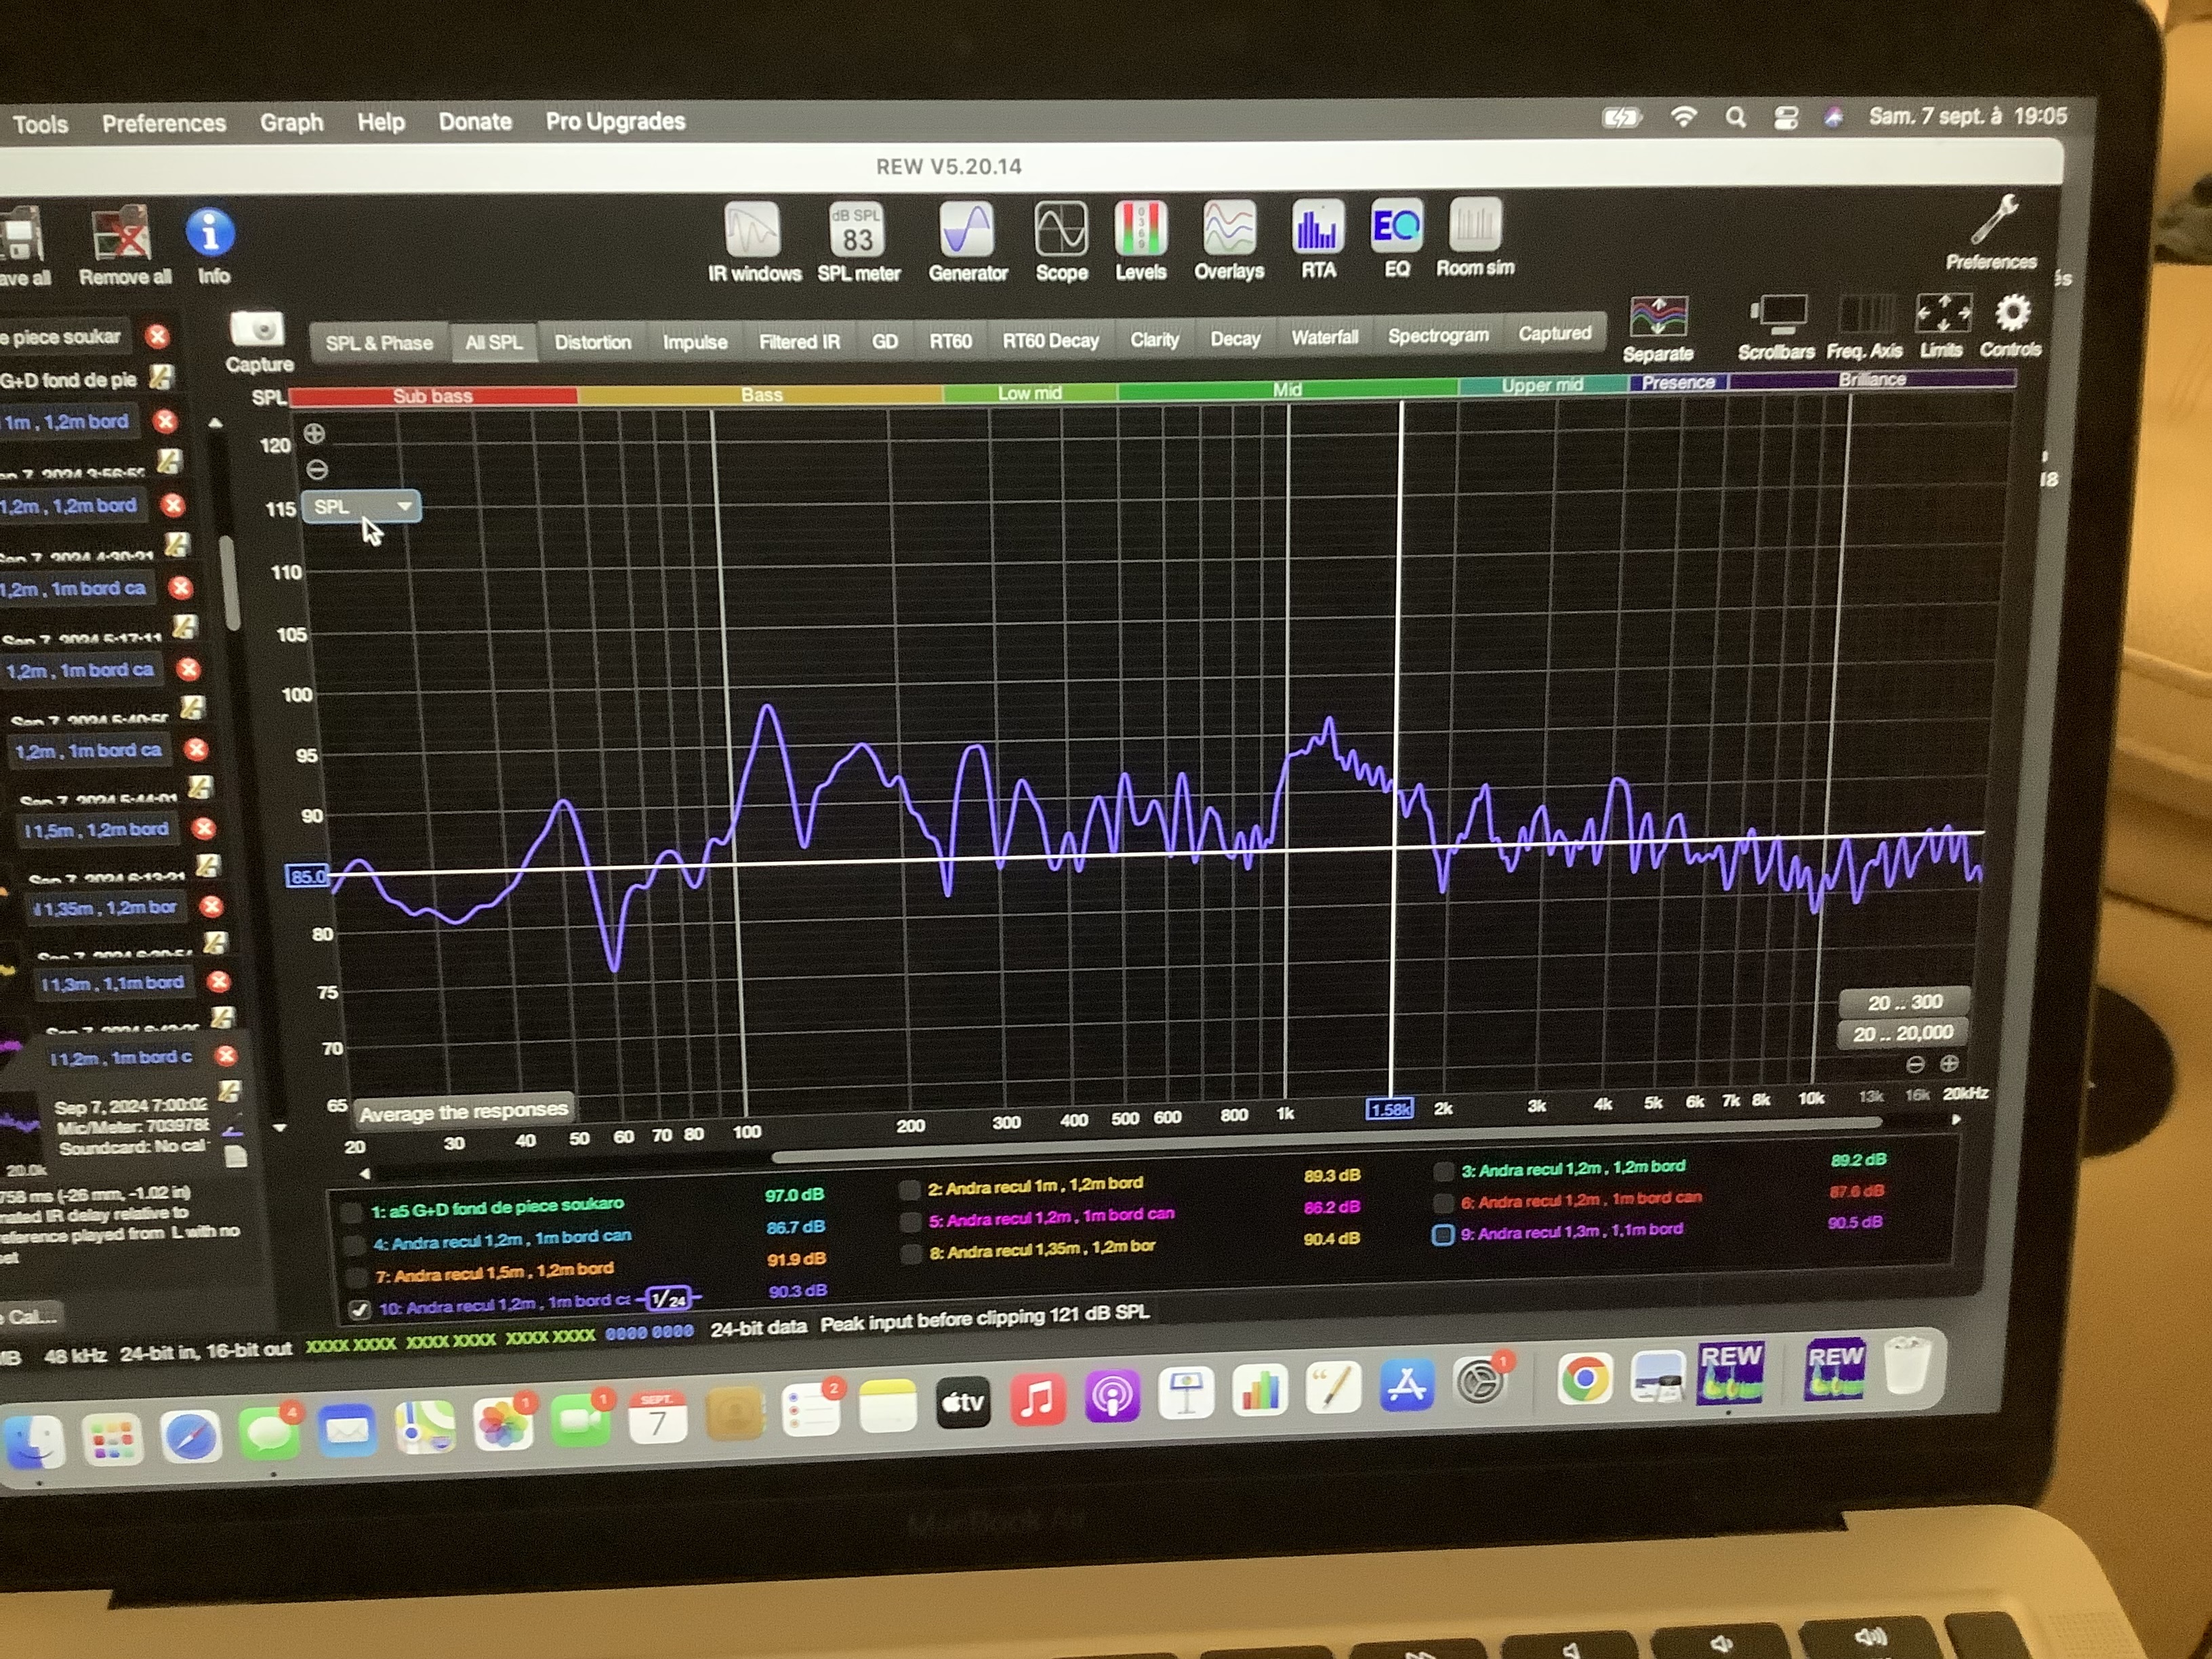Open the Room sim tool
2212x1659 pixels.
coord(1475,226)
